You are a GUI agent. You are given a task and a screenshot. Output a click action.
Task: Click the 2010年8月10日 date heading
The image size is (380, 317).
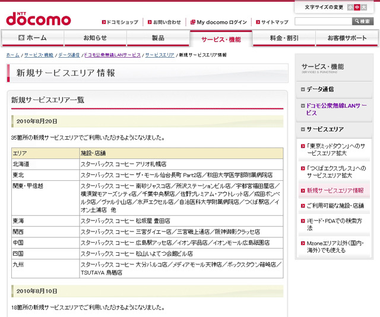pos(147,291)
